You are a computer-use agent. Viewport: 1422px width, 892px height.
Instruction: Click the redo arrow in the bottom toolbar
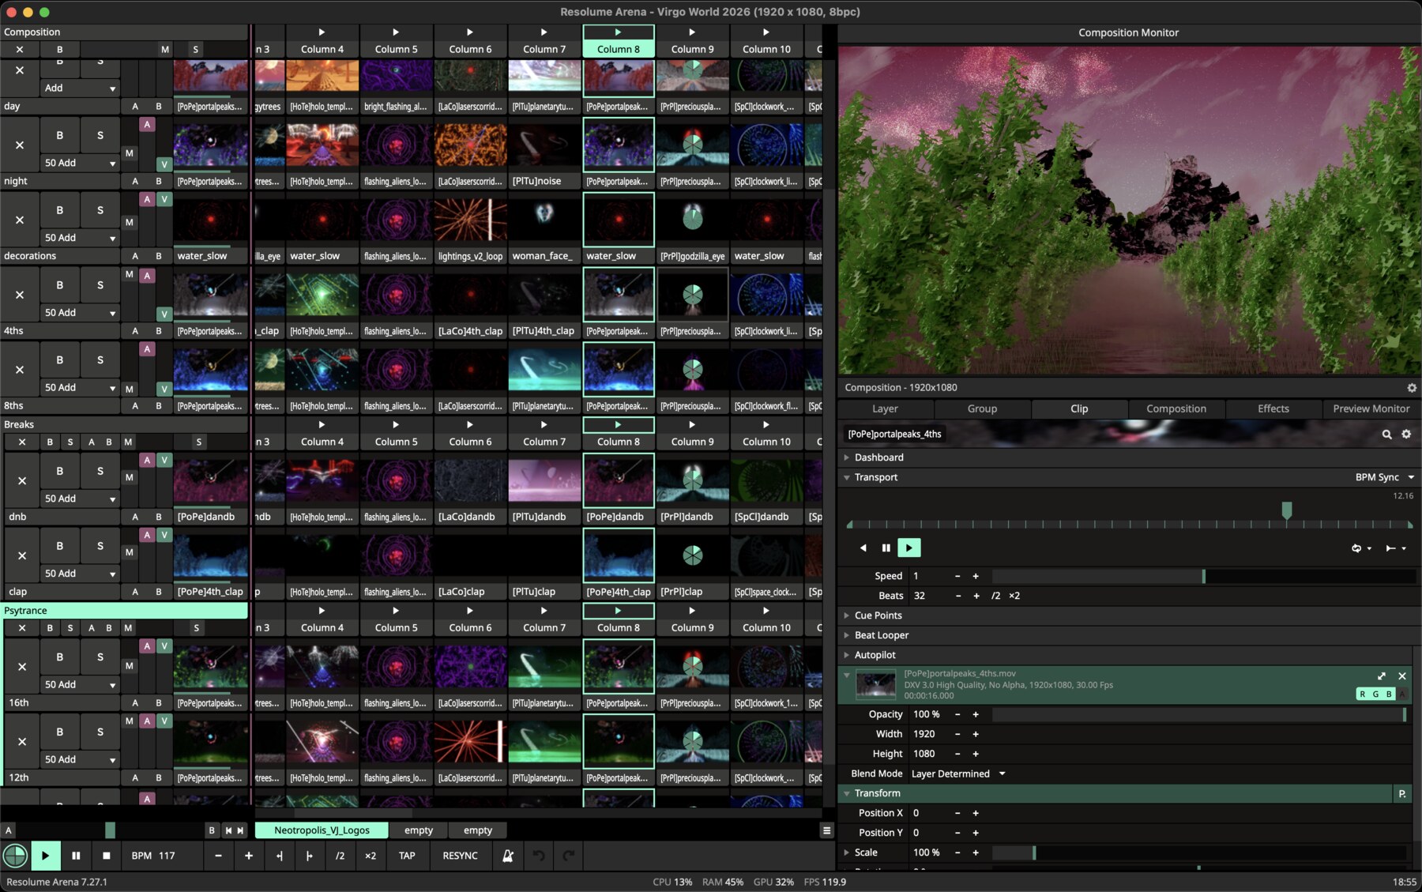click(x=568, y=856)
